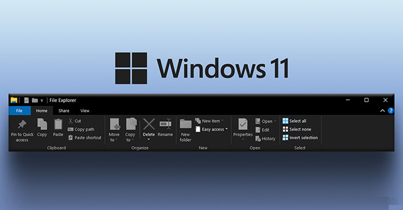Click the Easy access icon
This screenshot has width=403, height=210.
pos(197,129)
